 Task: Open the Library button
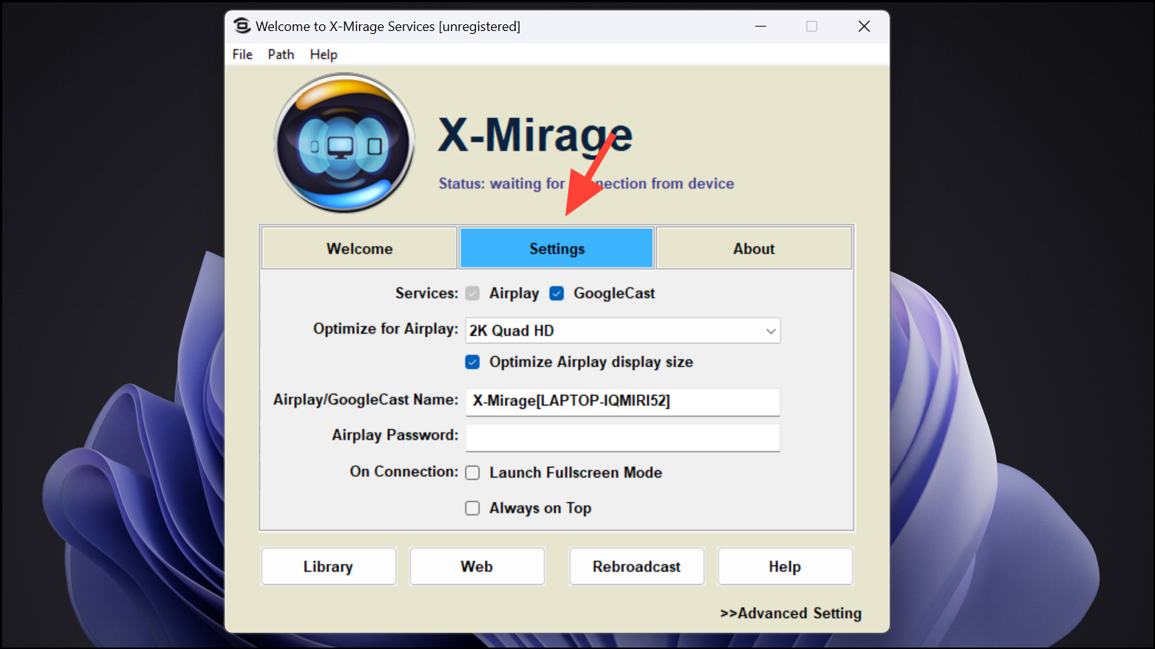point(328,566)
